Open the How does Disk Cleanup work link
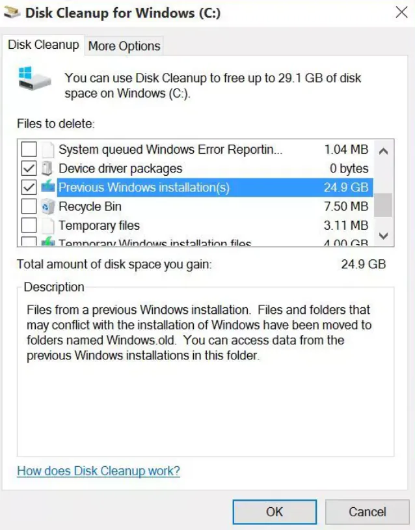 coord(98,471)
